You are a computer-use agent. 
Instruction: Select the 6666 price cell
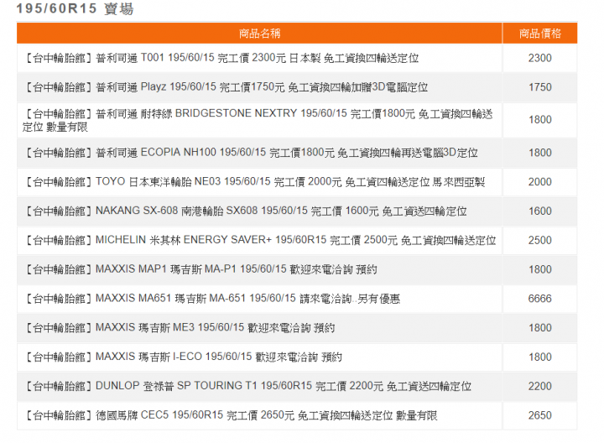tap(540, 299)
